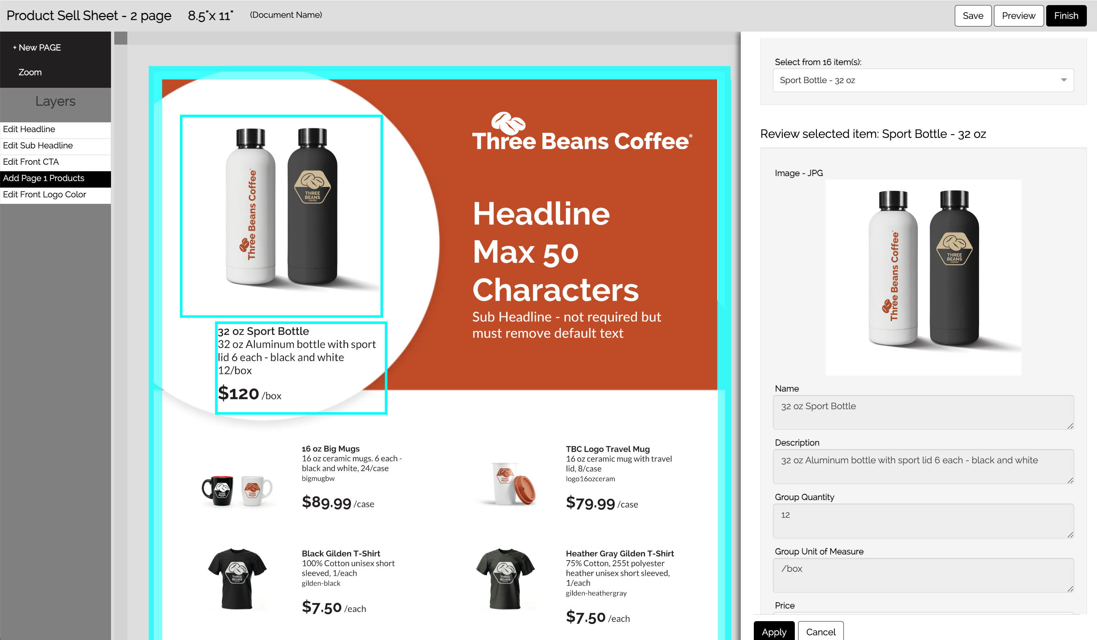This screenshot has width=1097, height=640.
Task: Click the Save button
Action: tap(973, 16)
